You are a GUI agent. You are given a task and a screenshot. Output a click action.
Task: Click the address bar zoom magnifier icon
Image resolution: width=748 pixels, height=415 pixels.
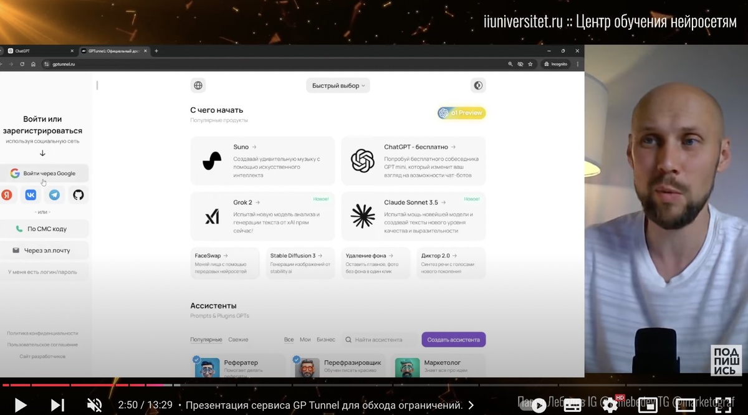tap(510, 64)
